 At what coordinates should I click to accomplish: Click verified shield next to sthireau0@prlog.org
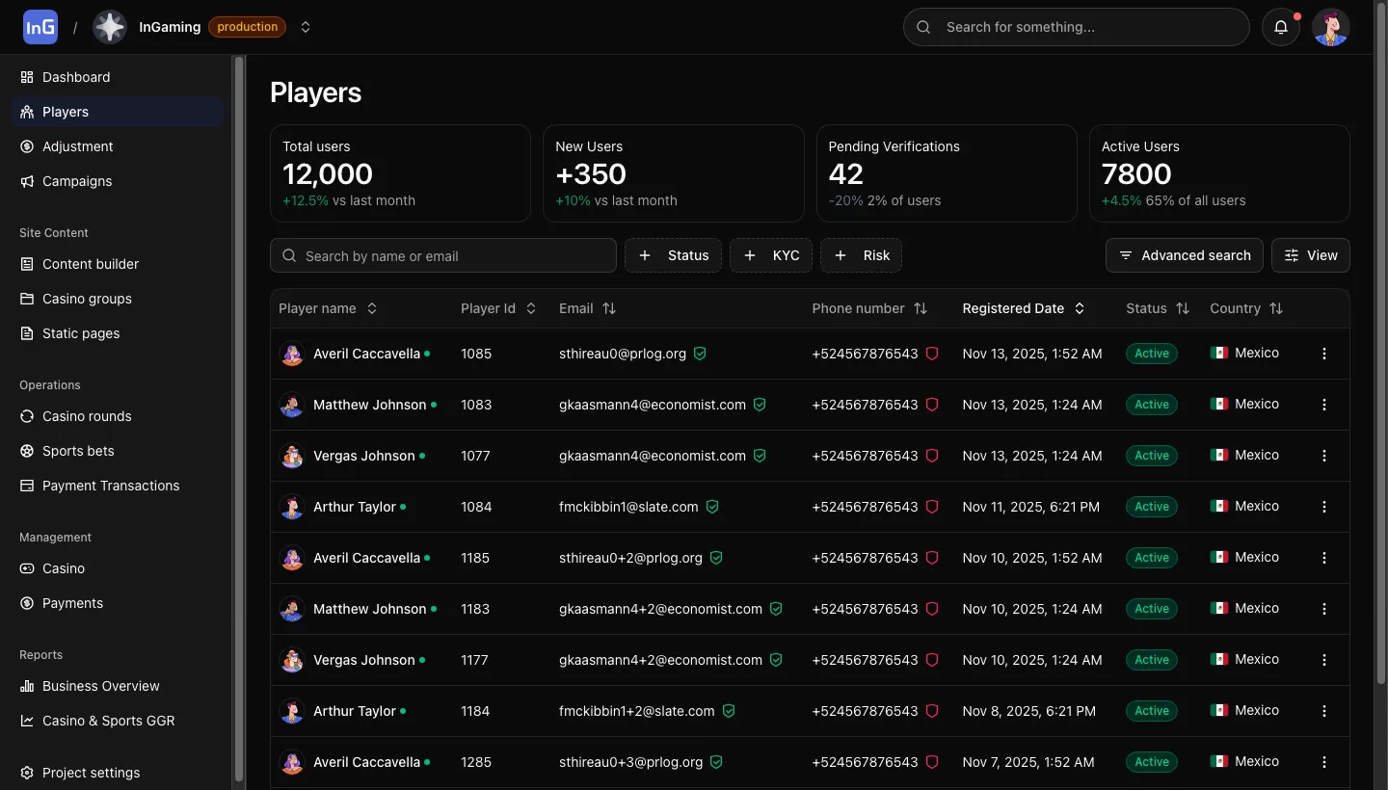coord(700,354)
